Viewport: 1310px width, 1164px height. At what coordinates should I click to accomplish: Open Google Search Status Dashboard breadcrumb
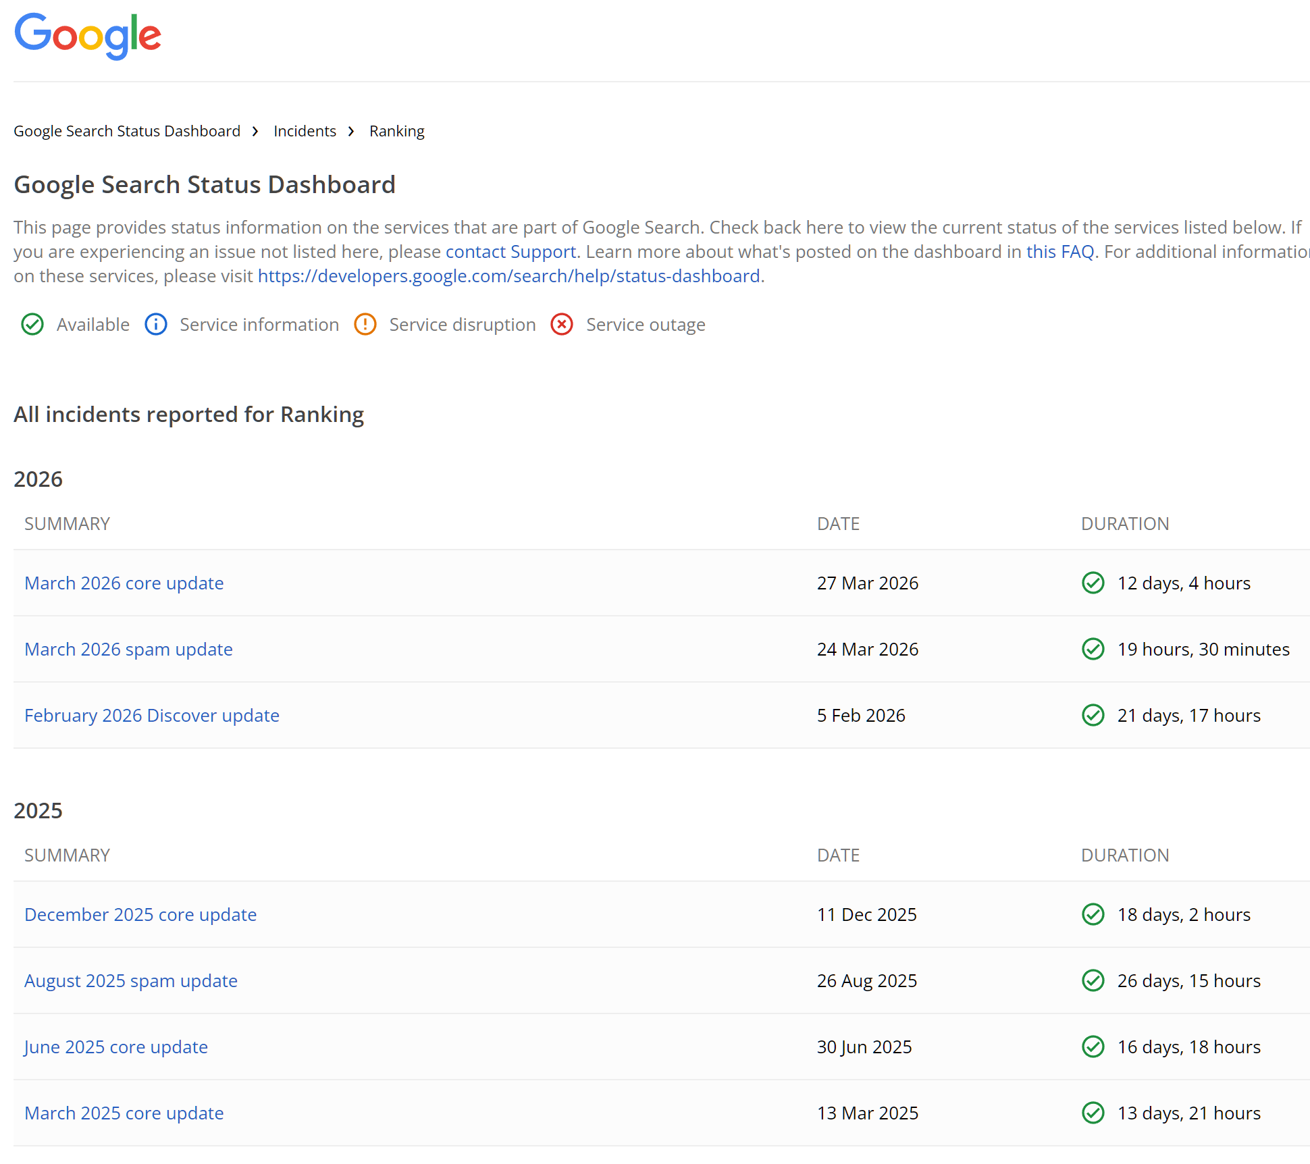point(127,131)
